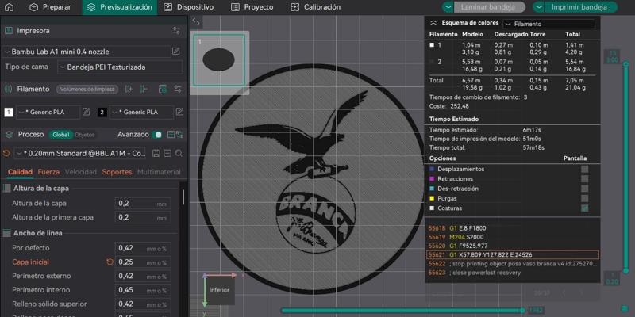
Task: Click the horizontal move slider handle
Action: point(522,311)
